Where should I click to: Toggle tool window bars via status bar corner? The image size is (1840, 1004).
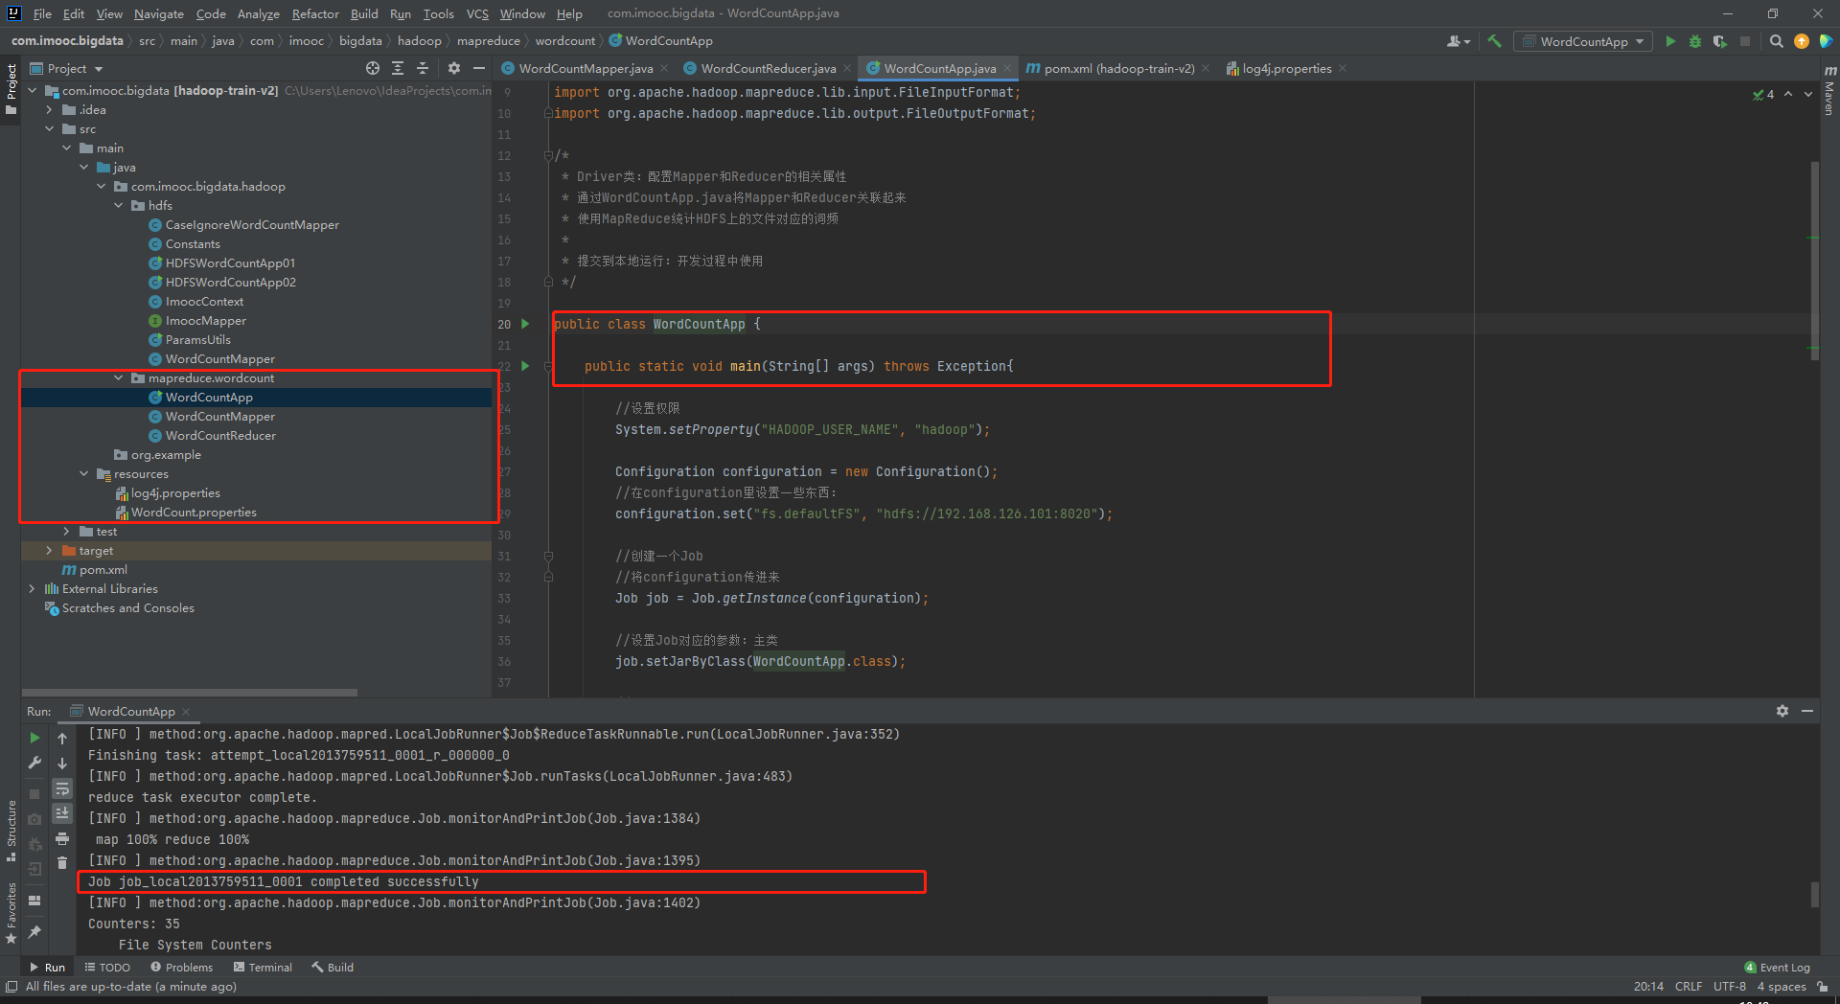tap(11, 987)
